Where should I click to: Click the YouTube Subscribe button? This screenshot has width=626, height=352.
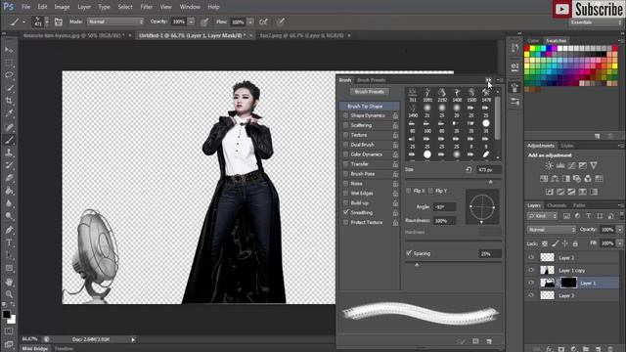588,10
